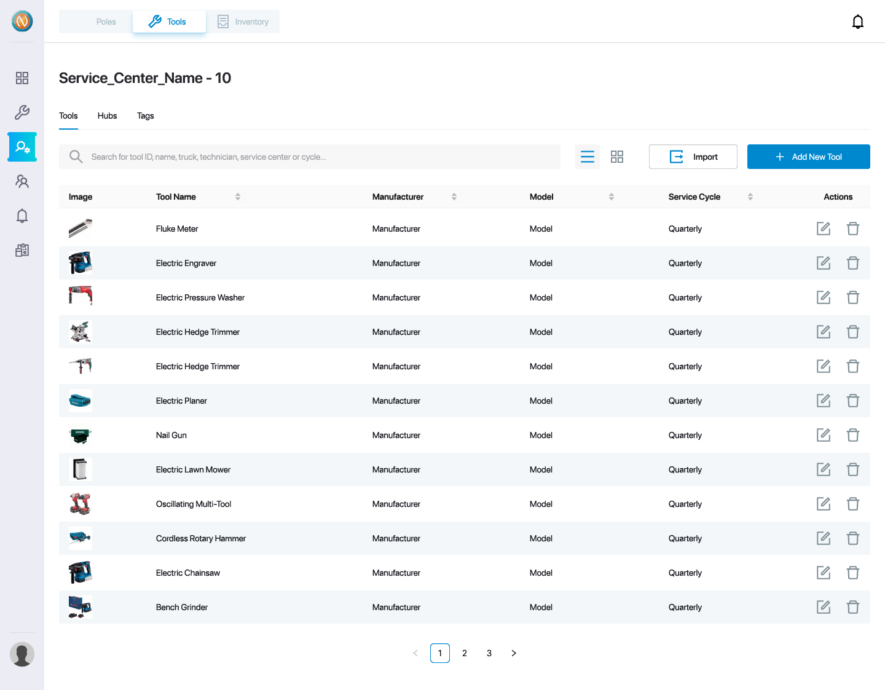The width and height of the screenshot is (885, 690).
Task: Go to page 2
Action: point(465,653)
